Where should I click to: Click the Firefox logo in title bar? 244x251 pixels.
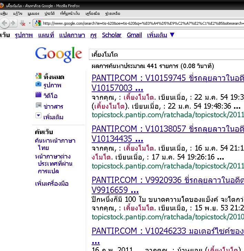[2, 6]
